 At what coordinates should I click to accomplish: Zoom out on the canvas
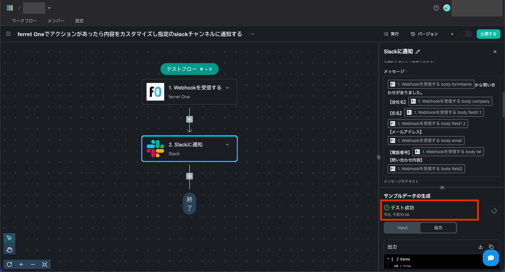[33, 264]
